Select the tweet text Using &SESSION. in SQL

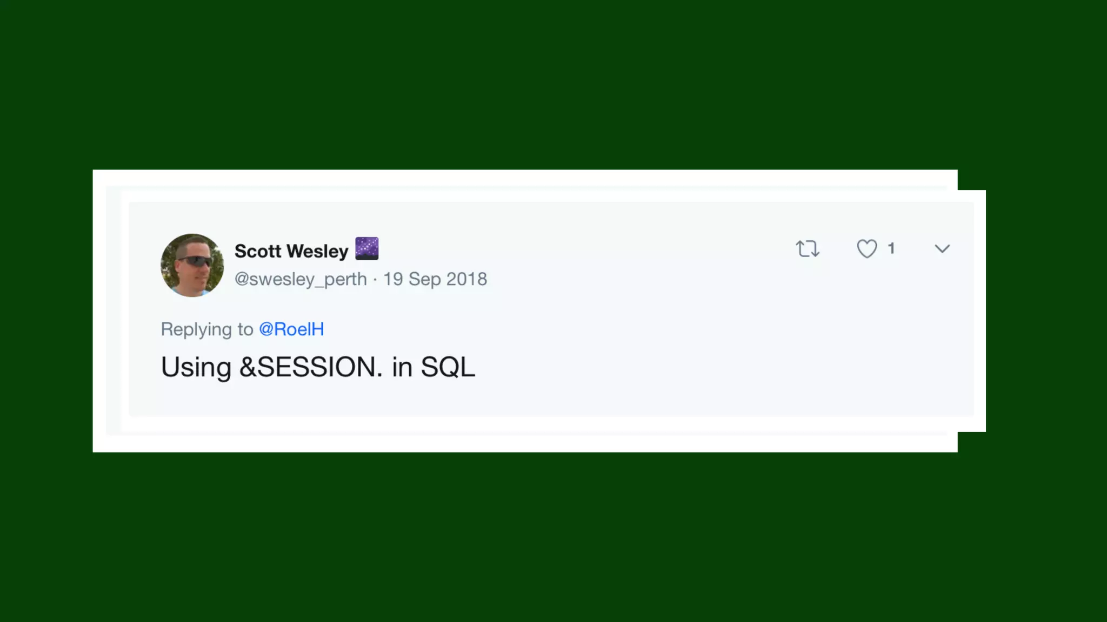point(318,368)
